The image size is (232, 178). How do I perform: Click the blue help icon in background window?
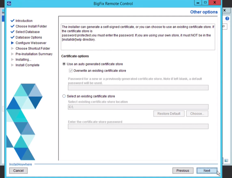tap(227, 18)
